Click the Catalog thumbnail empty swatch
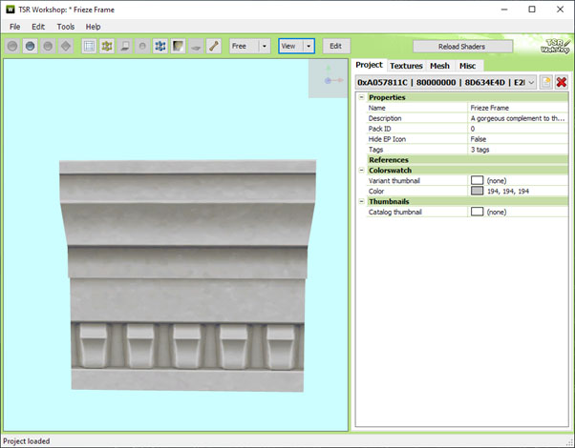This screenshot has height=448, width=575. point(477,212)
